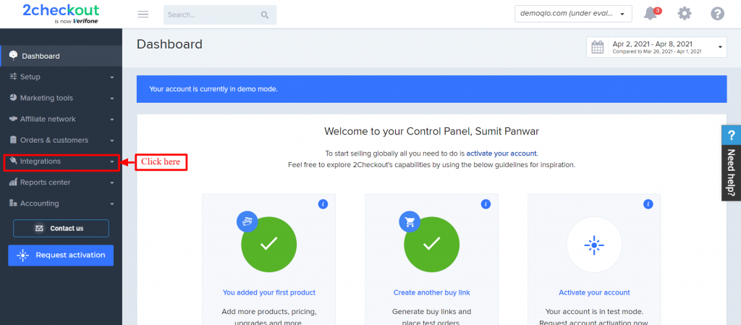This screenshot has width=741, height=325.
Task: Click the activate your account link
Action: point(501,153)
